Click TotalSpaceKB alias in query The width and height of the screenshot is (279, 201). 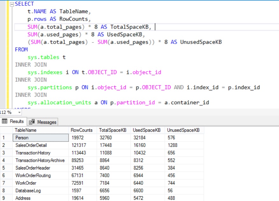[x=129, y=27]
